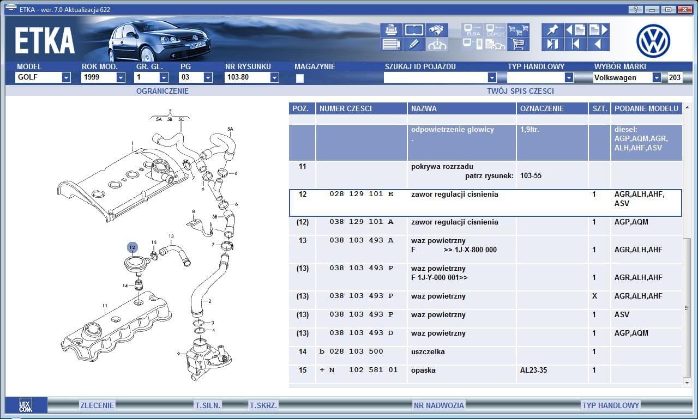The image size is (698, 419).
Task: Select part number 038 103 493 A
Action: (361, 241)
